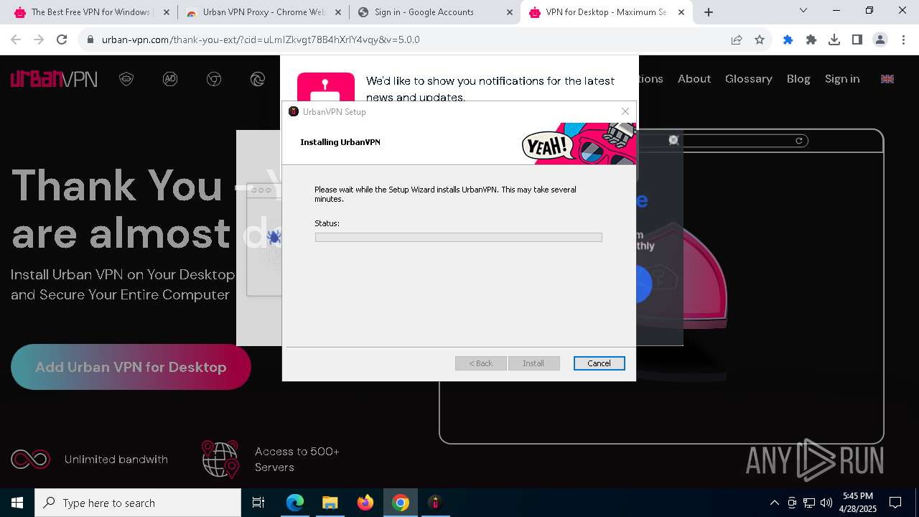Image resolution: width=919 pixels, height=517 pixels.
Task: Open the Glossary page
Action: point(749,79)
